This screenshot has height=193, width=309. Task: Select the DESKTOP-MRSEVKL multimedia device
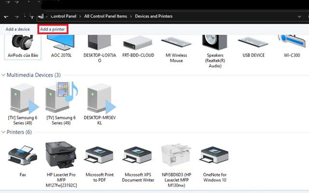pyautogui.click(x=99, y=98)
